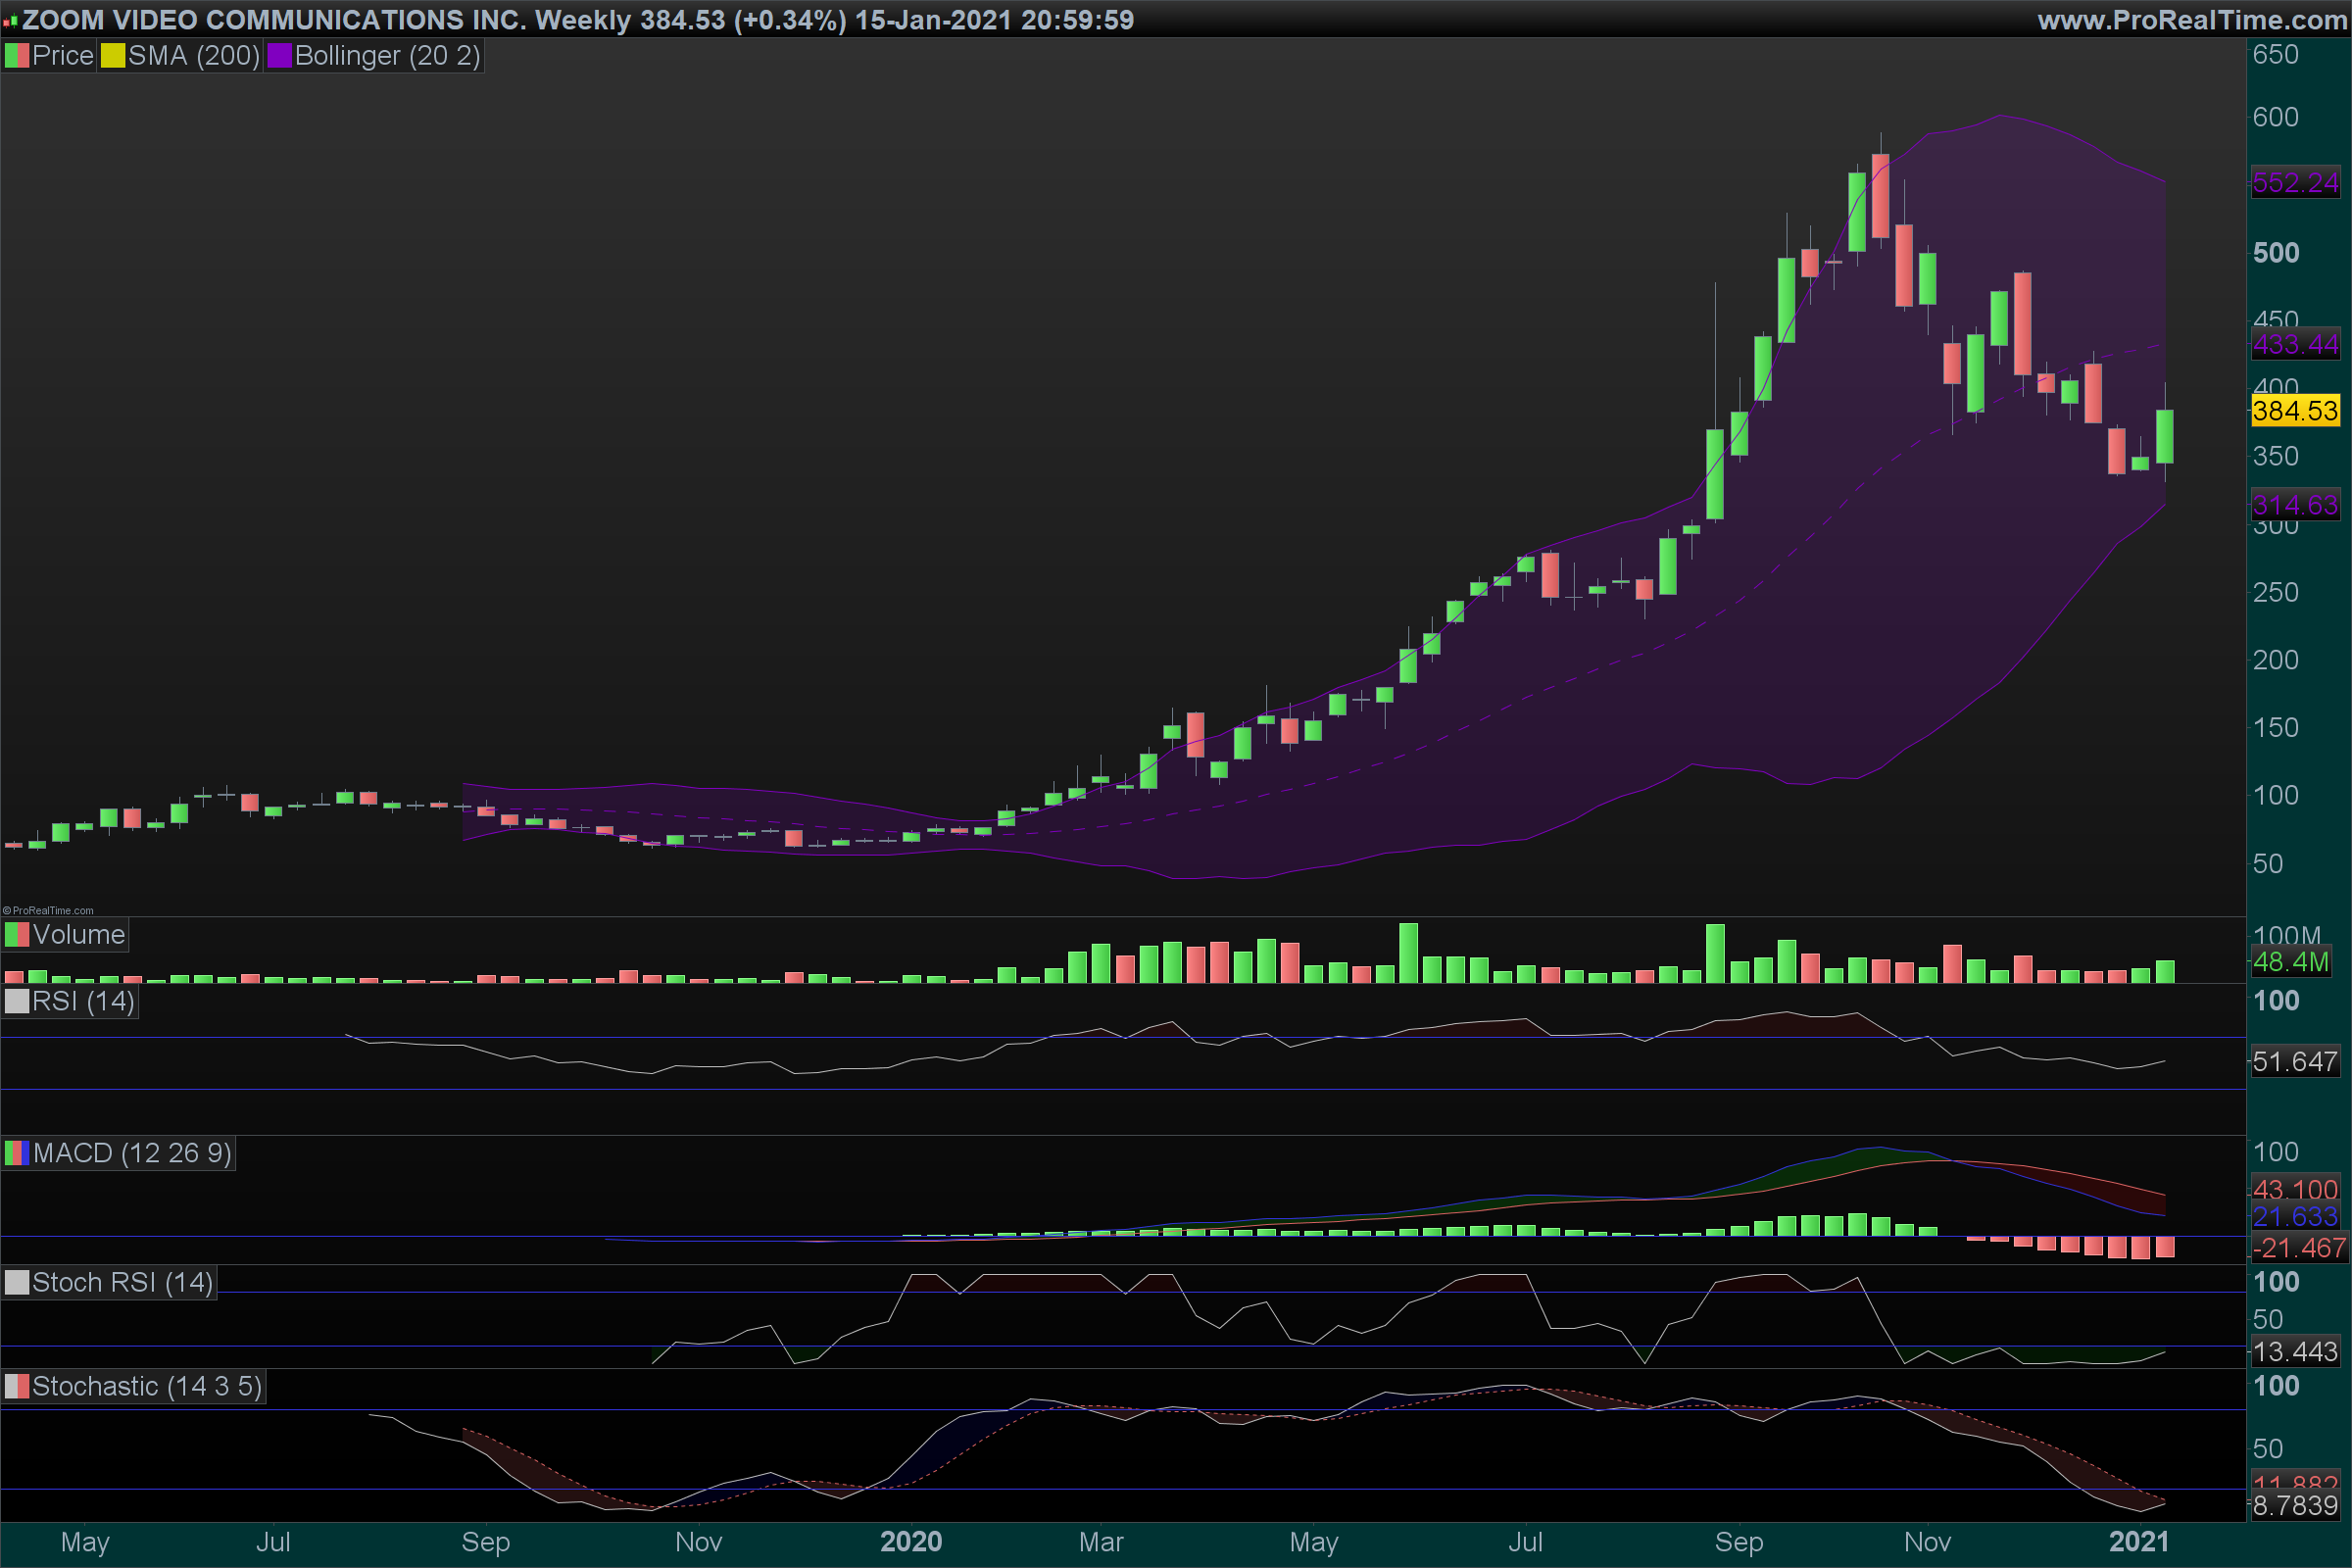This screenshot has height=1568, width=2352.
Task: Click the 552.24 upper Bollinger price tag
Action: [x=2295, y=183]
